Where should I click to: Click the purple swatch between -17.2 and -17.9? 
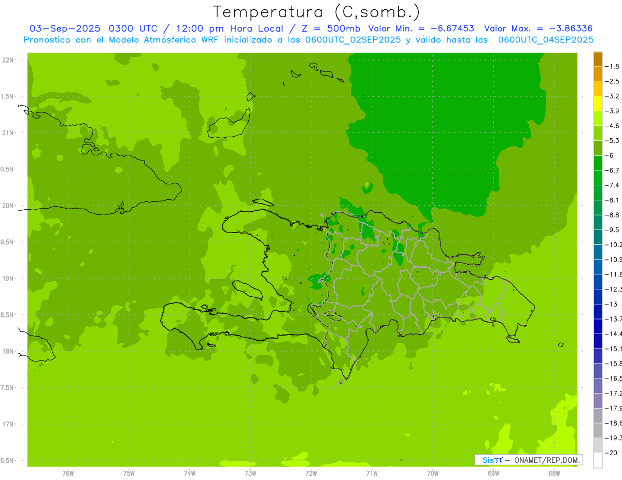pyautogui.click(x=598, y=401)
